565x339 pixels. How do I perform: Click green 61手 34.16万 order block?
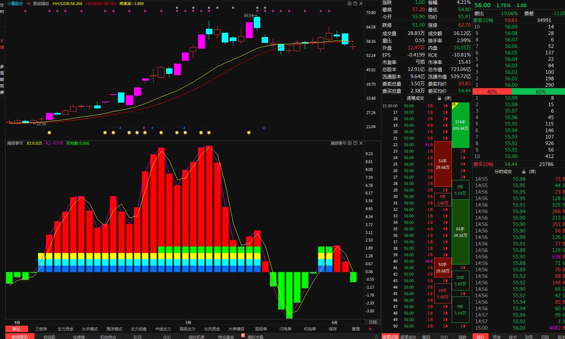460,232
